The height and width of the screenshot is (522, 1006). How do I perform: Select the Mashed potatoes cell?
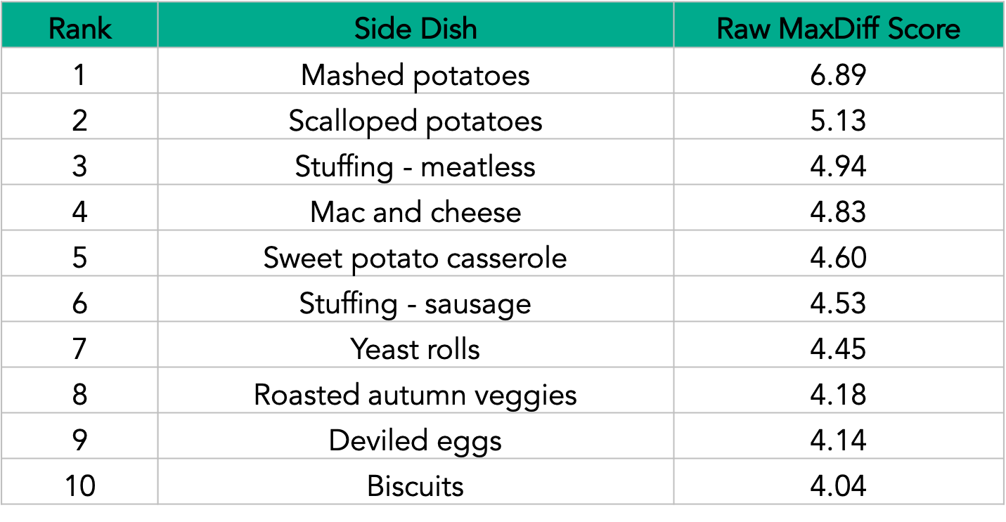click(x=415, y=75)
